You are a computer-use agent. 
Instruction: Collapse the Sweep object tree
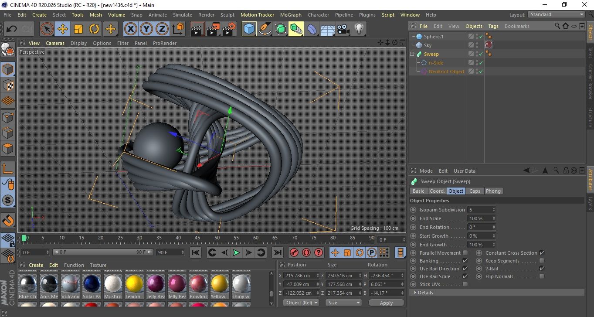coord(412,54)
